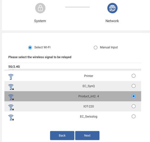
Task: Click the selected Product_int2. 4 radio button
Action: click(x=133, y=96)
